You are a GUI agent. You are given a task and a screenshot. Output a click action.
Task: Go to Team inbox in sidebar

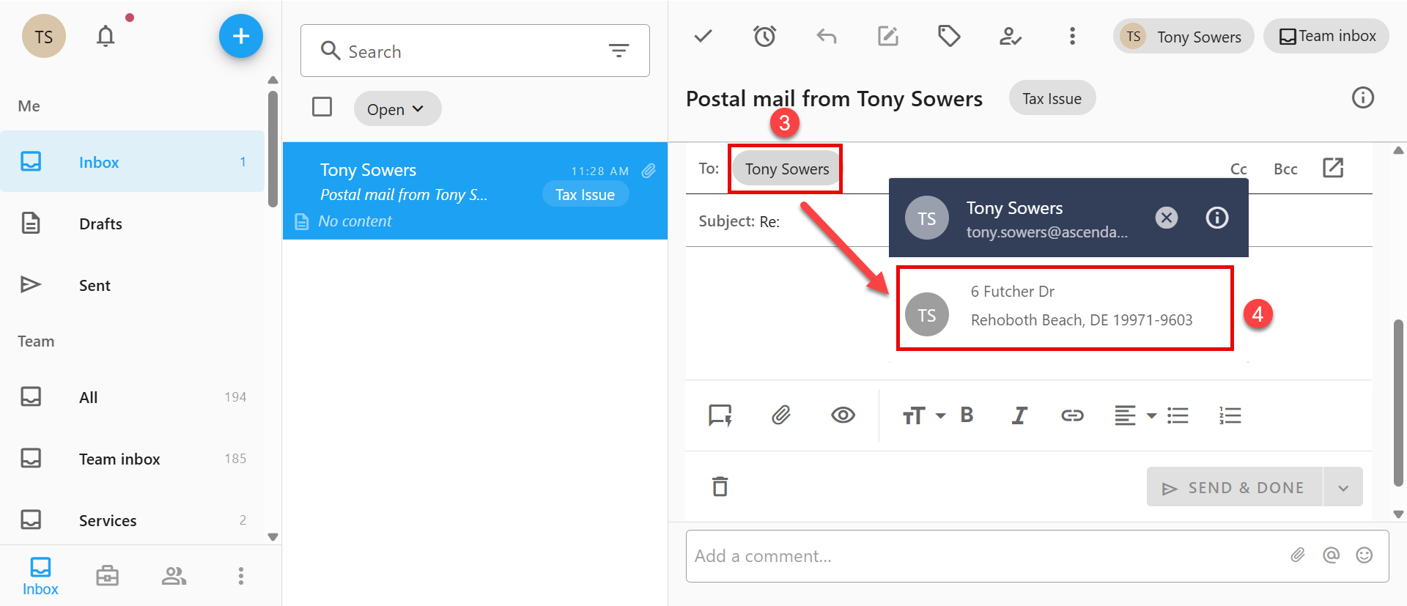coord(119,459)
